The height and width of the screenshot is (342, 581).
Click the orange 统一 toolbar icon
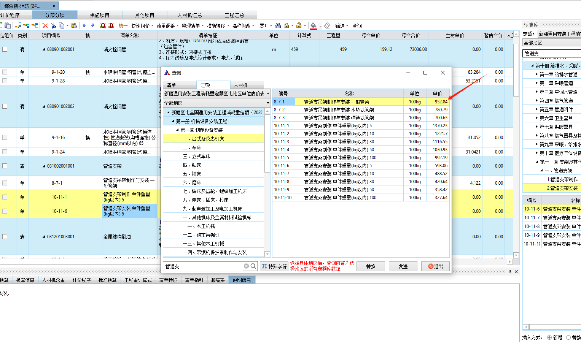[x=123, y=25]
